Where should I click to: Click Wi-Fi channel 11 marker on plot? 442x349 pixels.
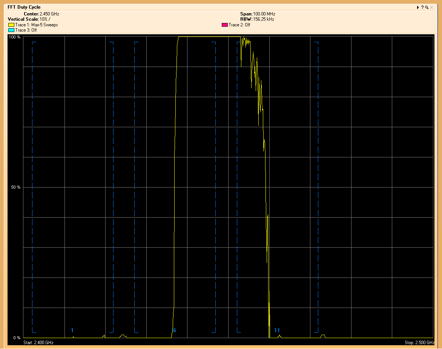click(277, 330)
